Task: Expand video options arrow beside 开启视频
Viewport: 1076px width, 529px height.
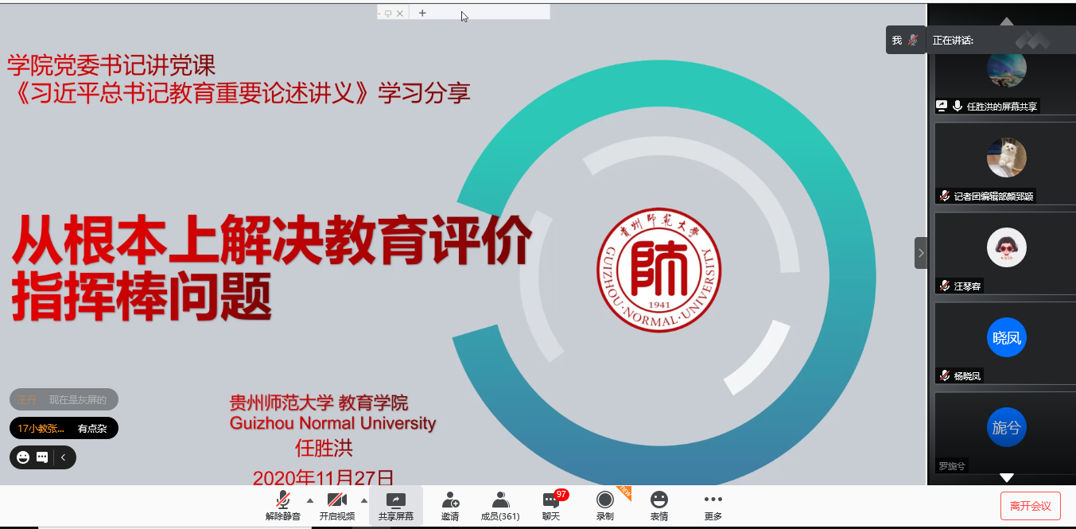Action: (364, 500)
